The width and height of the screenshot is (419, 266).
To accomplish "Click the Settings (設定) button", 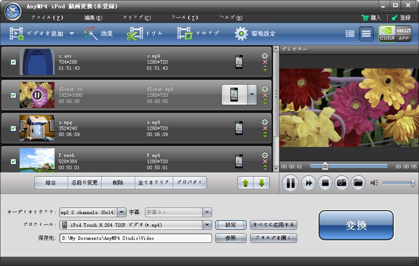I will click(230, 225).
